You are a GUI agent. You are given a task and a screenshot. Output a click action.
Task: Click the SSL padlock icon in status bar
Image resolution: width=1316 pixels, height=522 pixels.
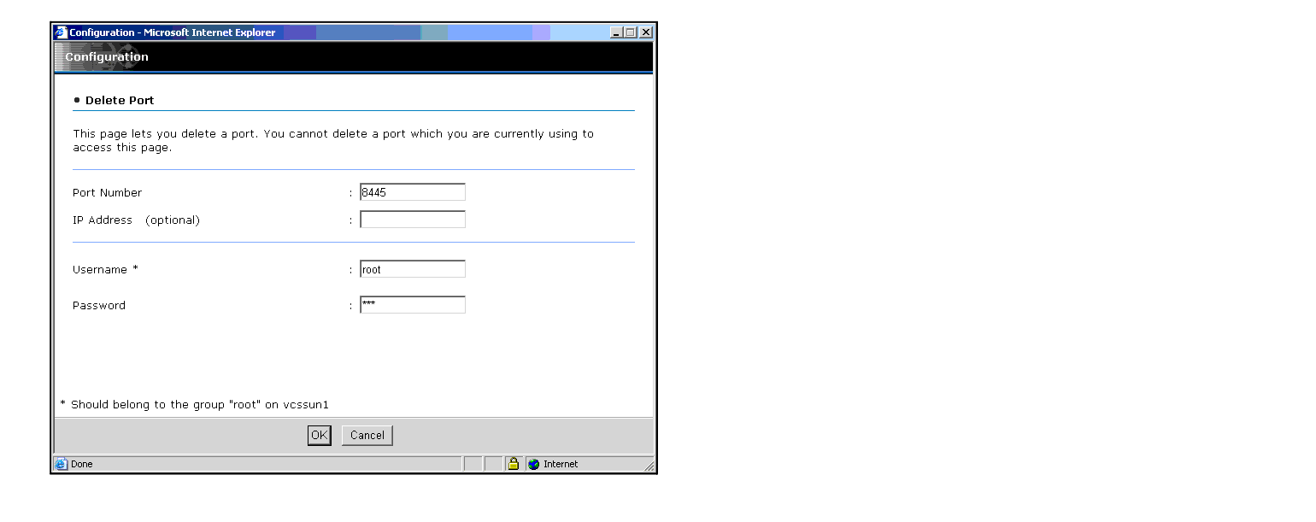click(x=513, y=464)
